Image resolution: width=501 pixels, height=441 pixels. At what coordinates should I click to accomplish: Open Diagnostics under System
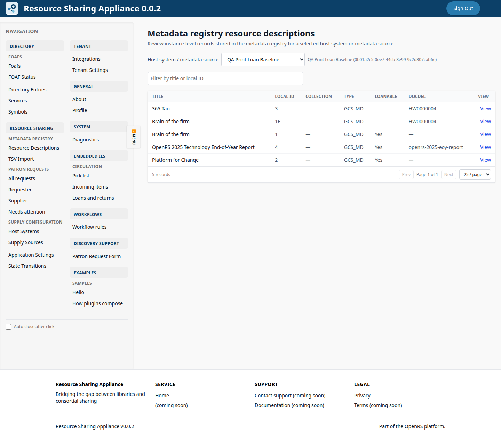[x=86, y=140]
